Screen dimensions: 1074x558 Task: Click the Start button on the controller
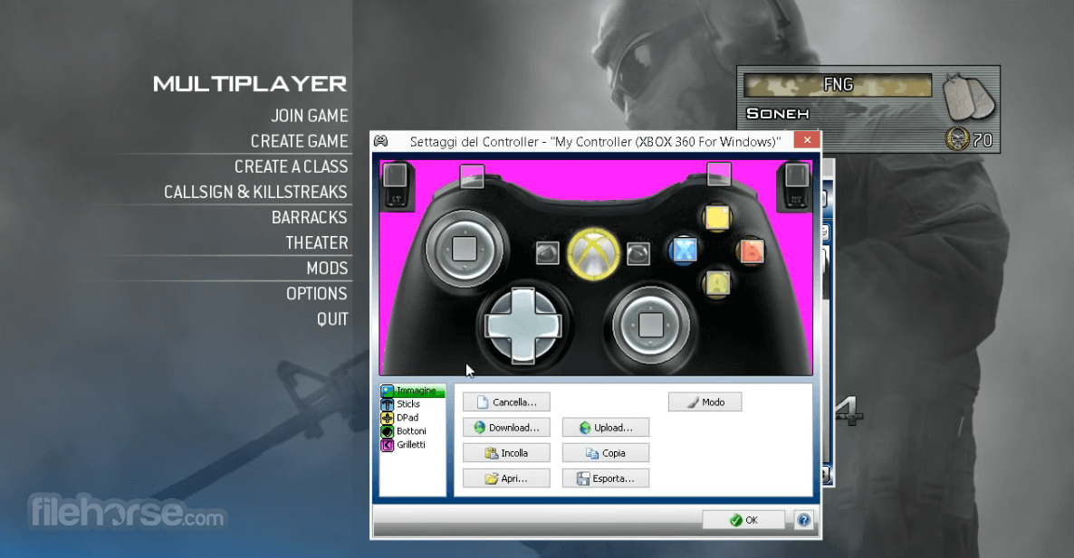click(638, 254)
